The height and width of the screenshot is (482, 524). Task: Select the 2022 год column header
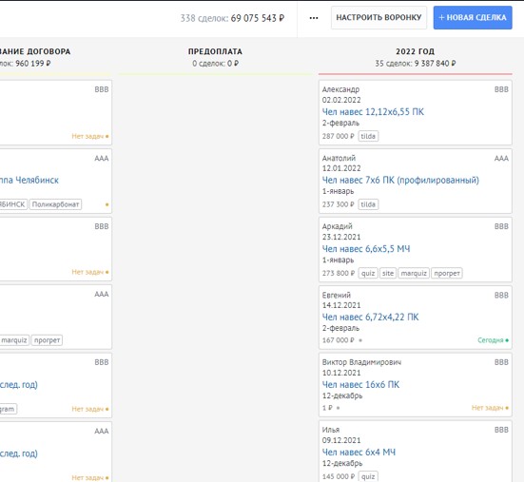pyautogui.click(x=415, y=51)
